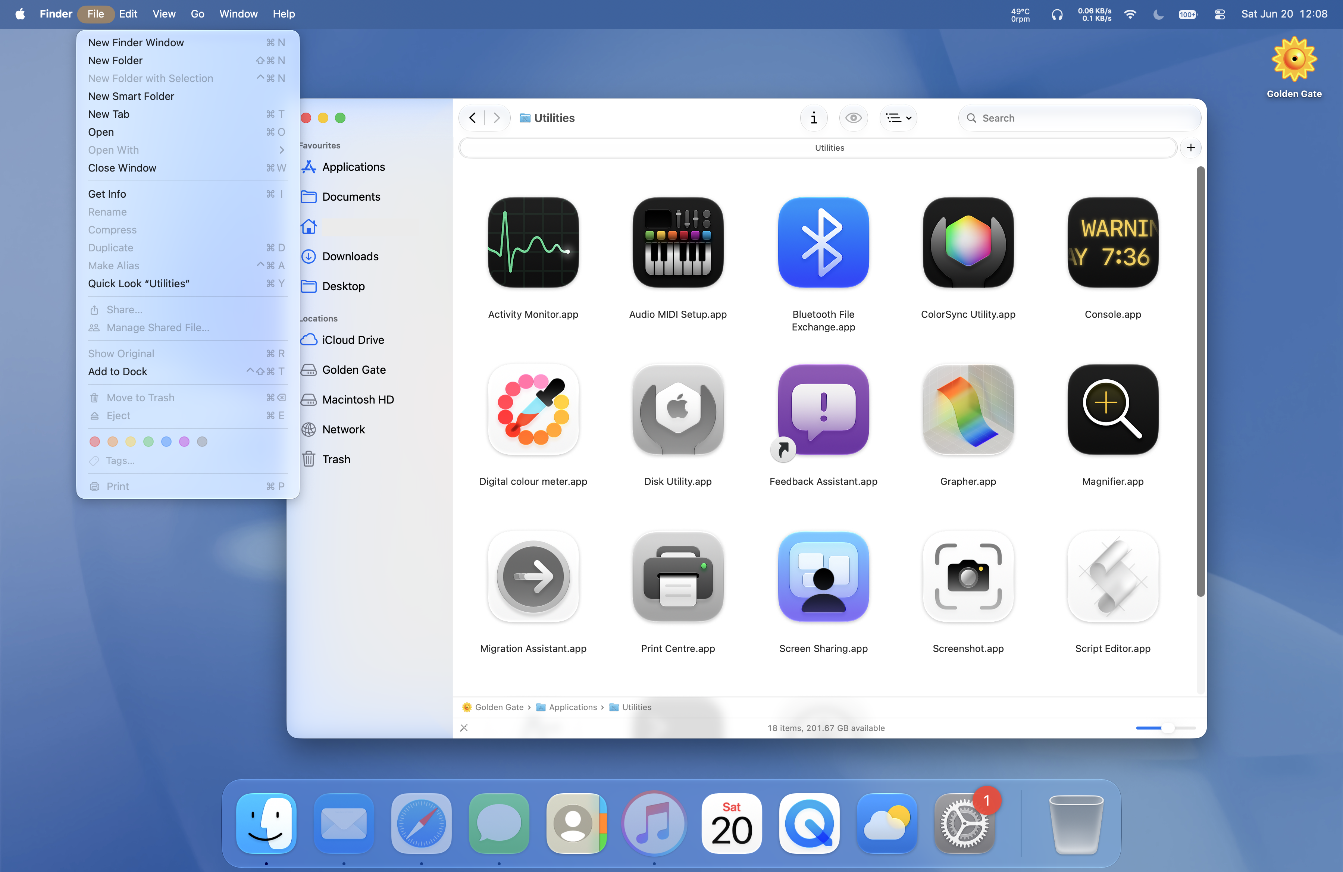Select Migration Assistant app icon
The height and width of the screenshot is (872, 1343).
click(x=533, y=577)
